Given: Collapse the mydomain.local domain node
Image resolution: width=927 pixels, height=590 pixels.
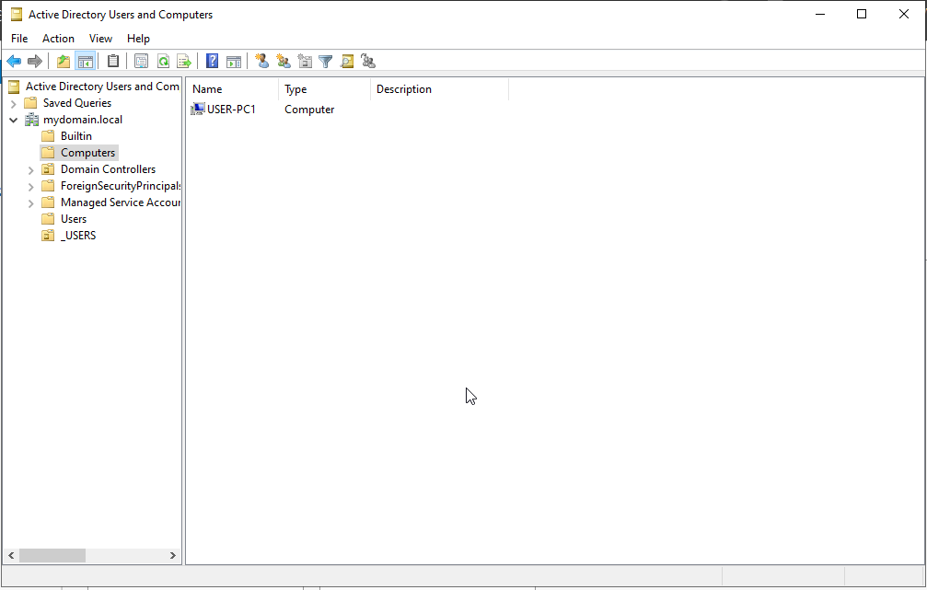Looking at the screenshot, I should (14, 120).
